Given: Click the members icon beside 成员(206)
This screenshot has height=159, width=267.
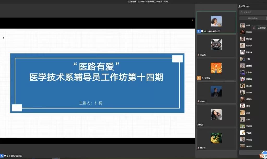Looking at the screenshot, I should coord(239,6).
